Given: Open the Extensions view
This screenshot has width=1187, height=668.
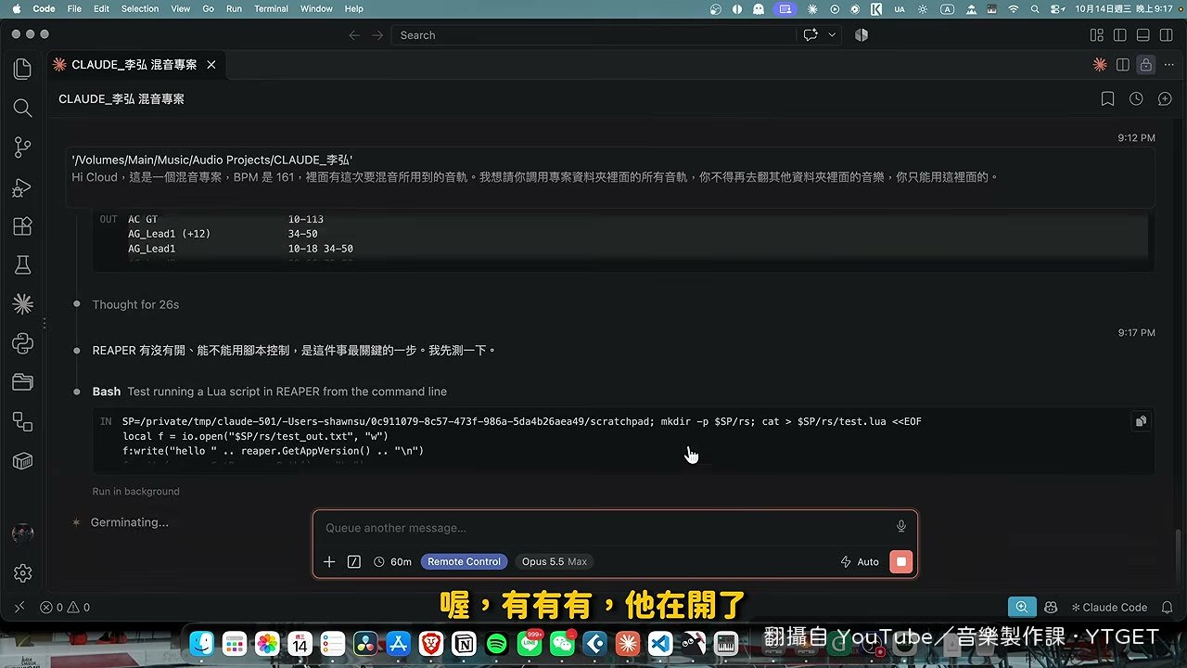Looking at the screenshot, I should coord(22,226).
